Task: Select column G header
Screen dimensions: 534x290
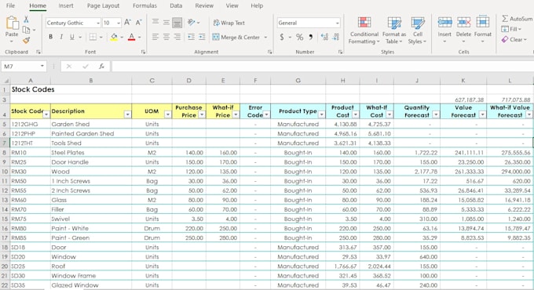Action: (298, 81)
